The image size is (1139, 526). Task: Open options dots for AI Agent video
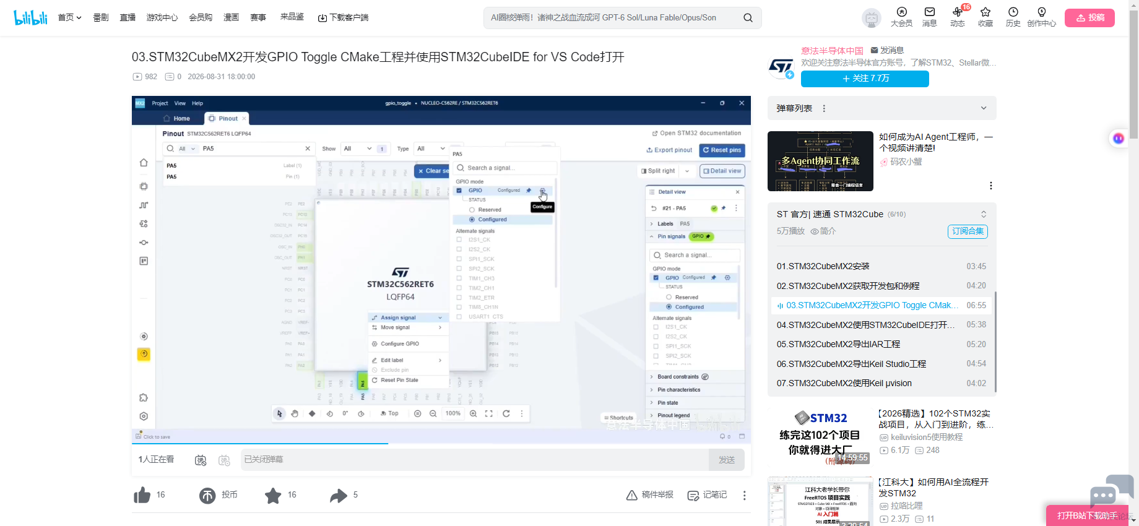[990, 186]
